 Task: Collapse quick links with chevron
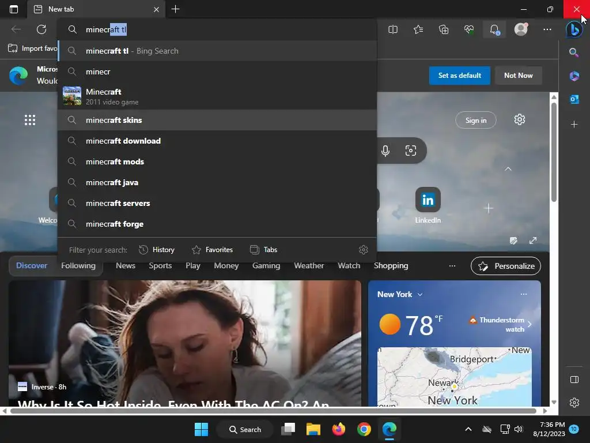(x=508, y=169)
